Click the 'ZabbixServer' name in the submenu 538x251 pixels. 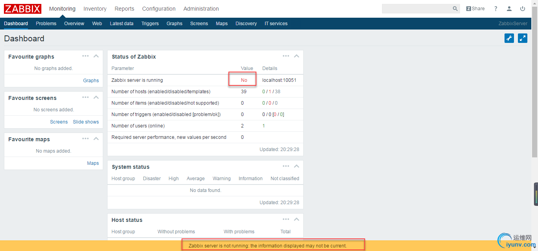pyautogui.click(x=513, y=24)
